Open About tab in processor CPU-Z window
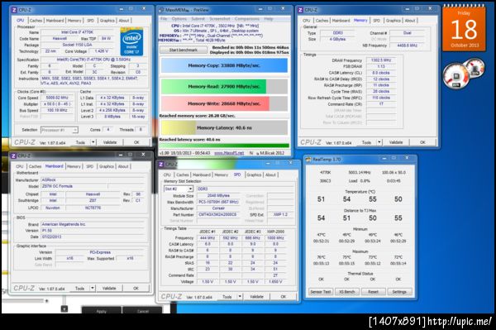 pos(124,21)
